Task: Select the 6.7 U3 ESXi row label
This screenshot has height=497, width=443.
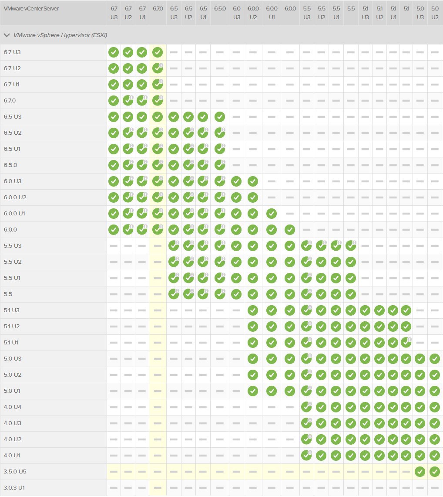Action: click(x=12, y=52)
